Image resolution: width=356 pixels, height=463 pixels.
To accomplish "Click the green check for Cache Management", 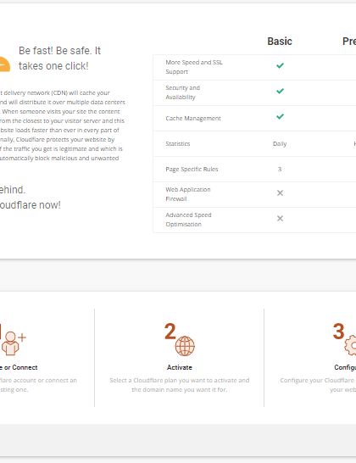I will [x=280, y=116].
